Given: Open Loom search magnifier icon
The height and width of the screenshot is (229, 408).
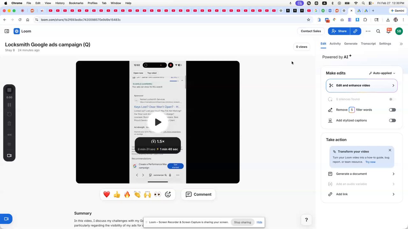Looking at the screenshot, I should tap(378, 31).
